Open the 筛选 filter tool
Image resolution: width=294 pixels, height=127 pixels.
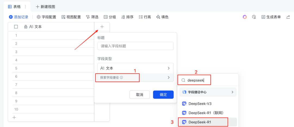pyautogui.click(x=92, y=17)
